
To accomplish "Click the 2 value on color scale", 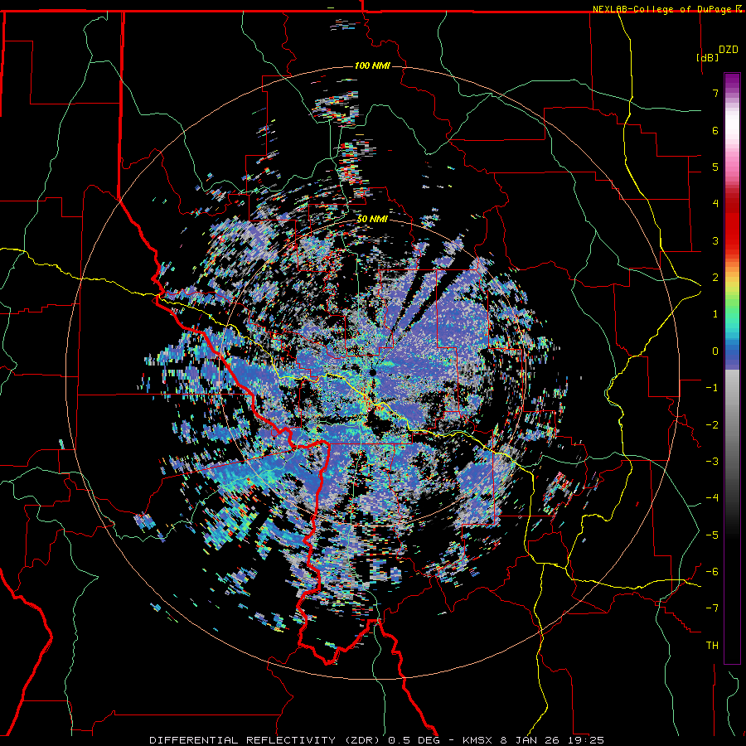I will tap(715, 278).
